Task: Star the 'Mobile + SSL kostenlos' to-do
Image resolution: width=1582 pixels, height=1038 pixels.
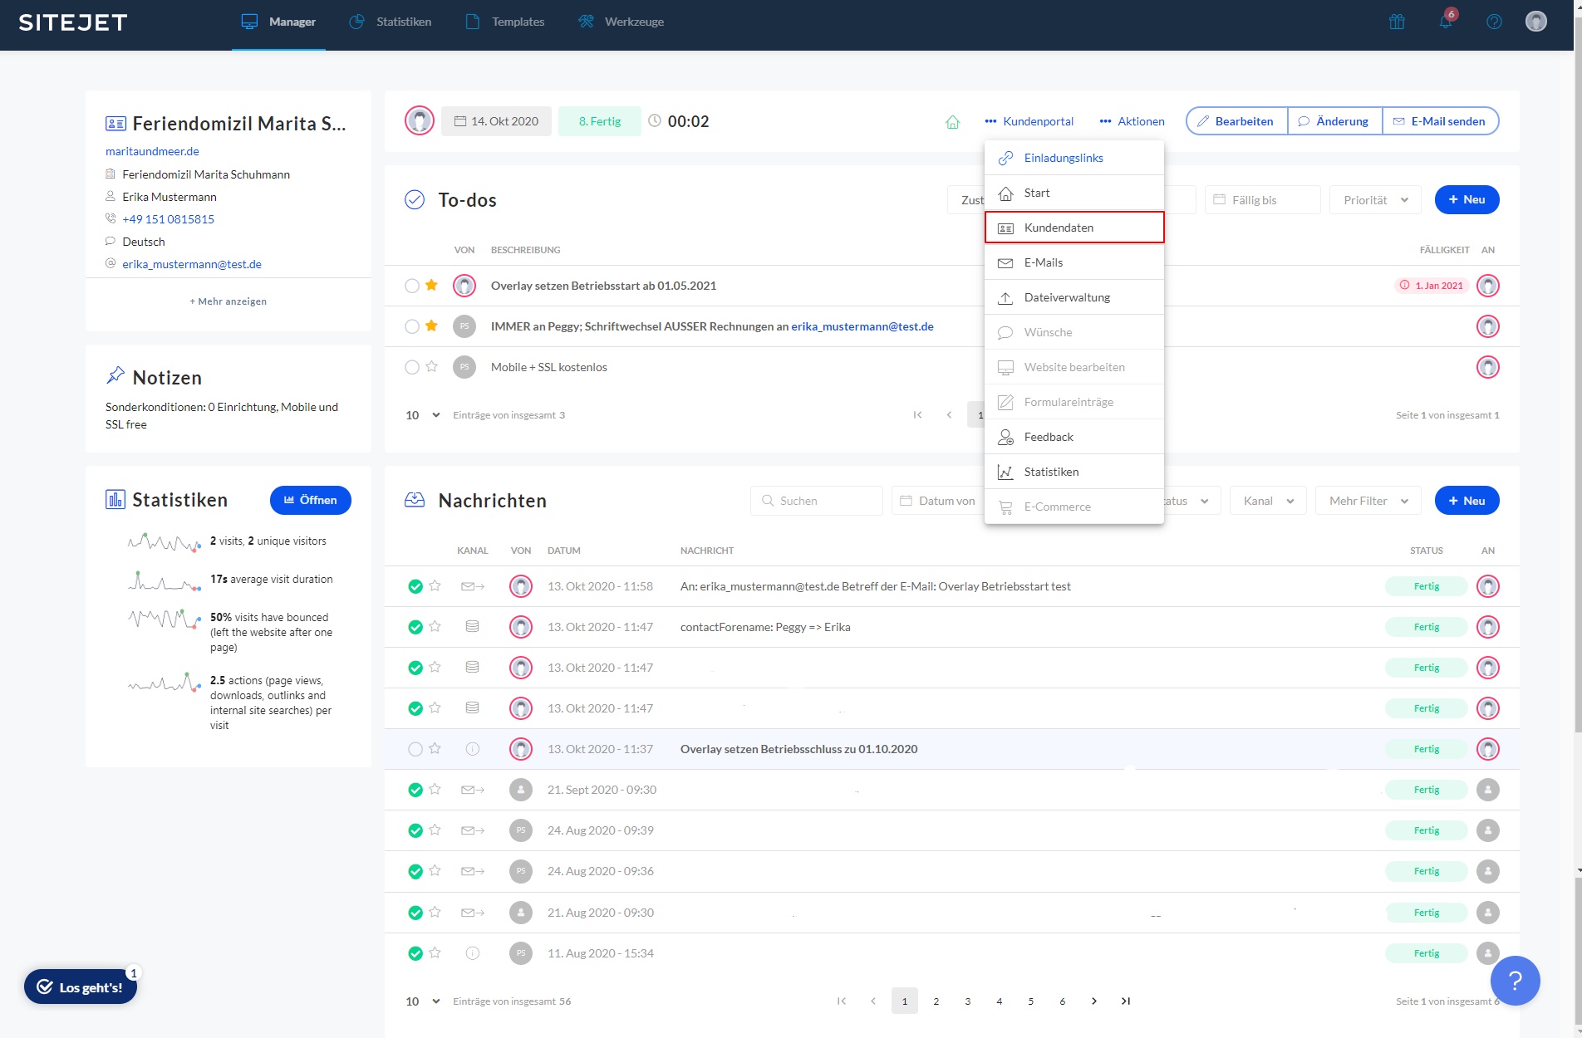Action: coord(431,367)
